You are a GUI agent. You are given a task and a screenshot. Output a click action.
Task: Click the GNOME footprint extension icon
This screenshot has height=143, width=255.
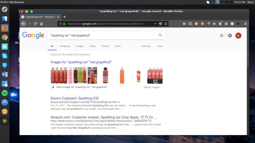238,24
